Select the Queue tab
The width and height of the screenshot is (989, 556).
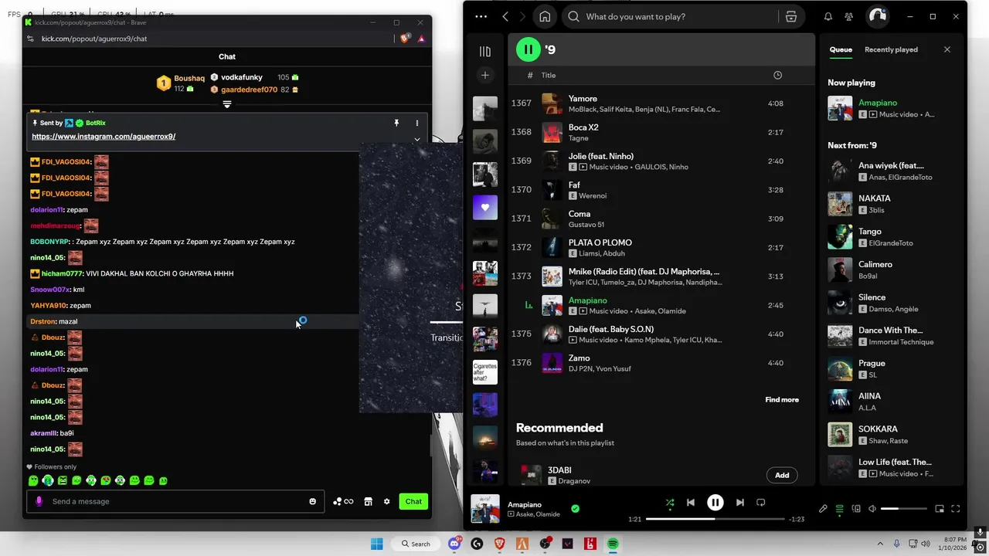coord(841,49)
